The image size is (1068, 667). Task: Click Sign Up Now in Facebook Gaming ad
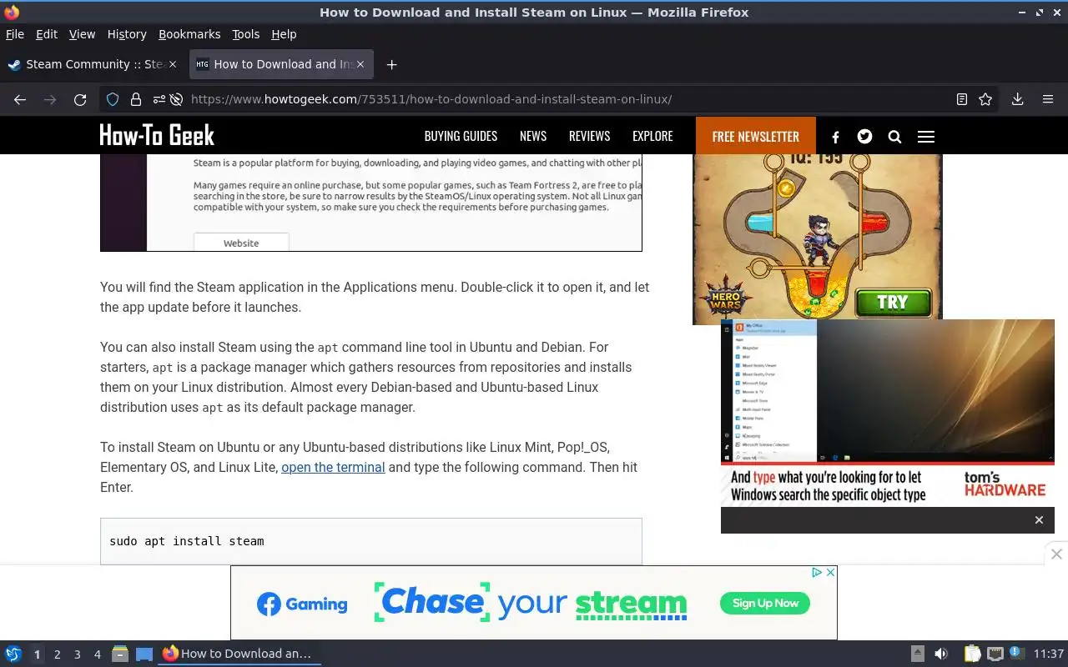tap(765, 603)
